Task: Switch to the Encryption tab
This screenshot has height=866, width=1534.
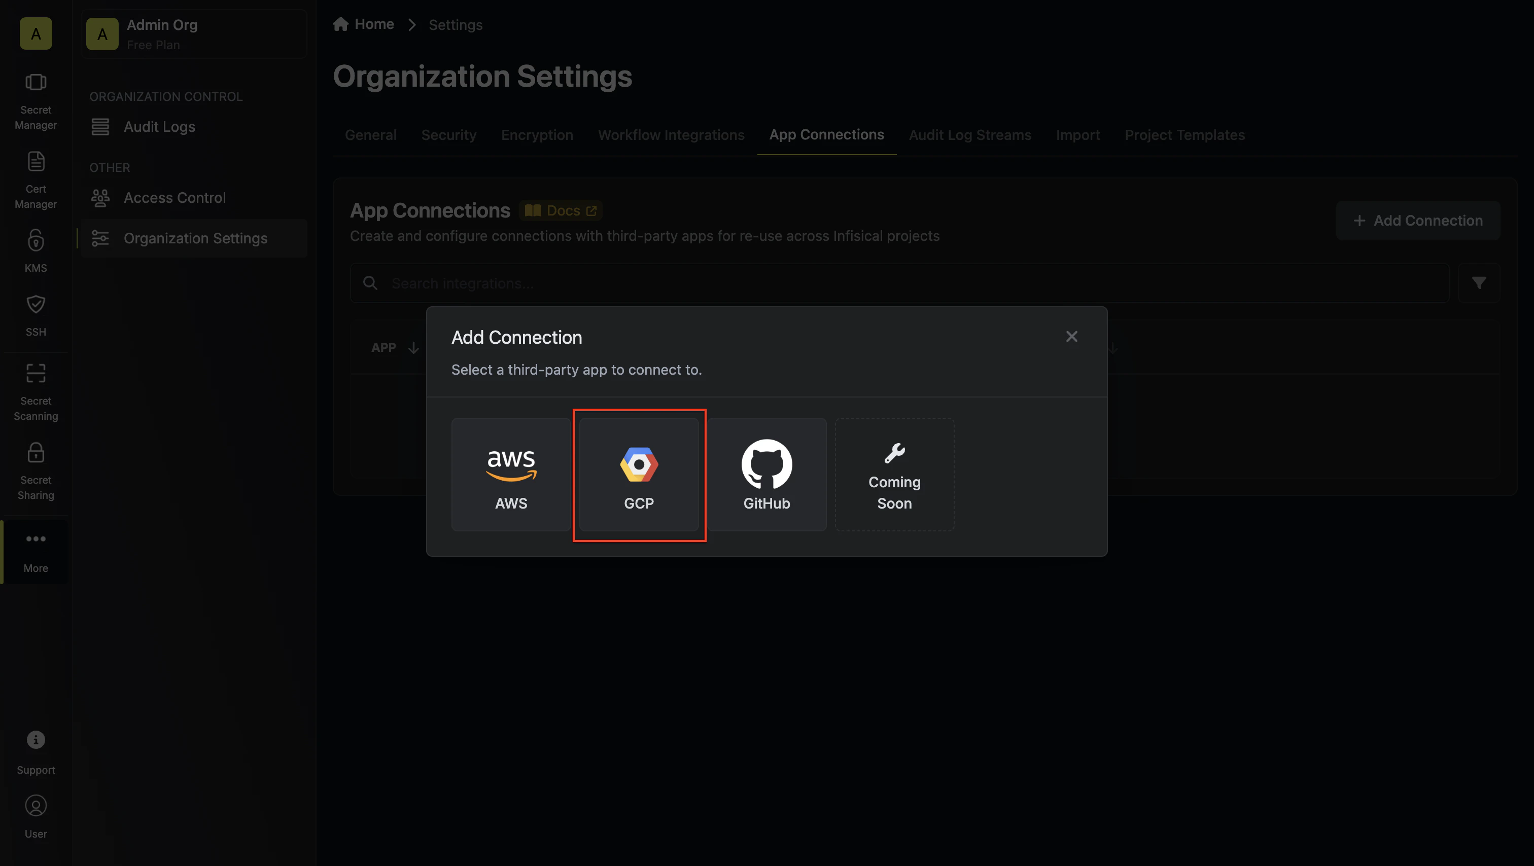Action: pos(537,135)
